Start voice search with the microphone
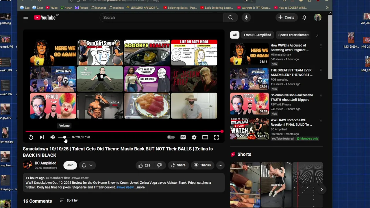 pyautogui.click(x=246, y=18)
